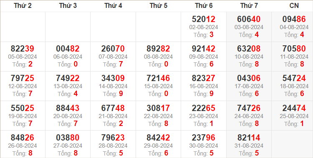Click result number 84826
Screen dimensions: 313x158
pos(23,138)
